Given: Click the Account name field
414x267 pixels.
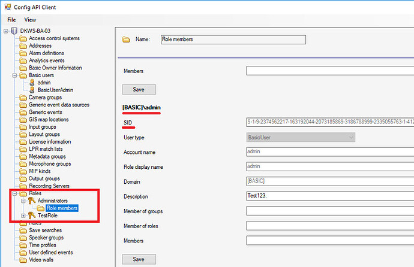Looking at the screenshot, I should click(330, 151).
